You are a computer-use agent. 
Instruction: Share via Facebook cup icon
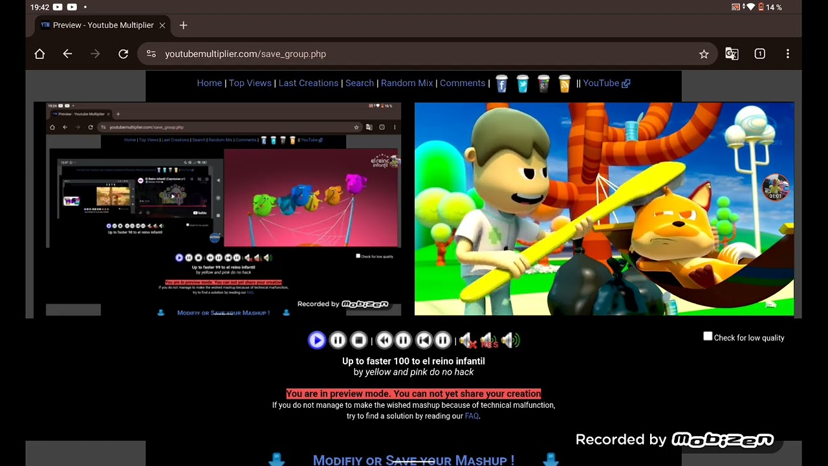coord(501,83)
